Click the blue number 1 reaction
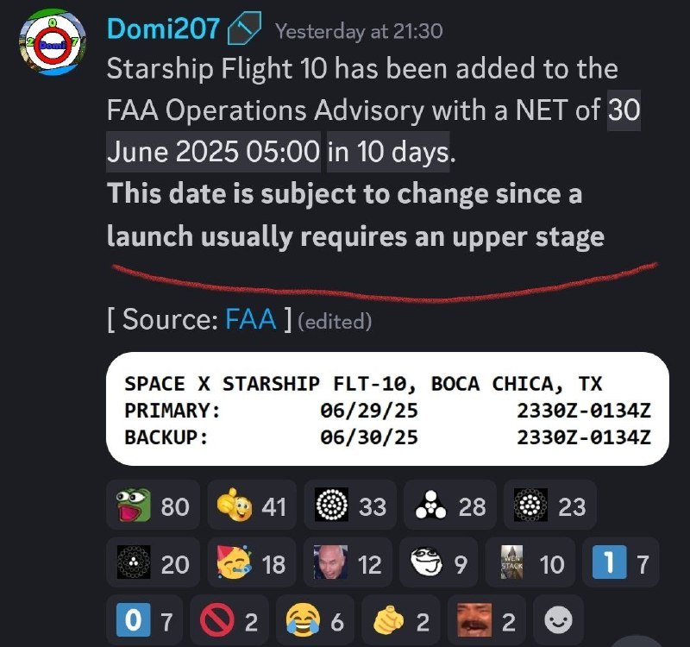The height and width of the screenshot is (647, 690). (620, 562)
